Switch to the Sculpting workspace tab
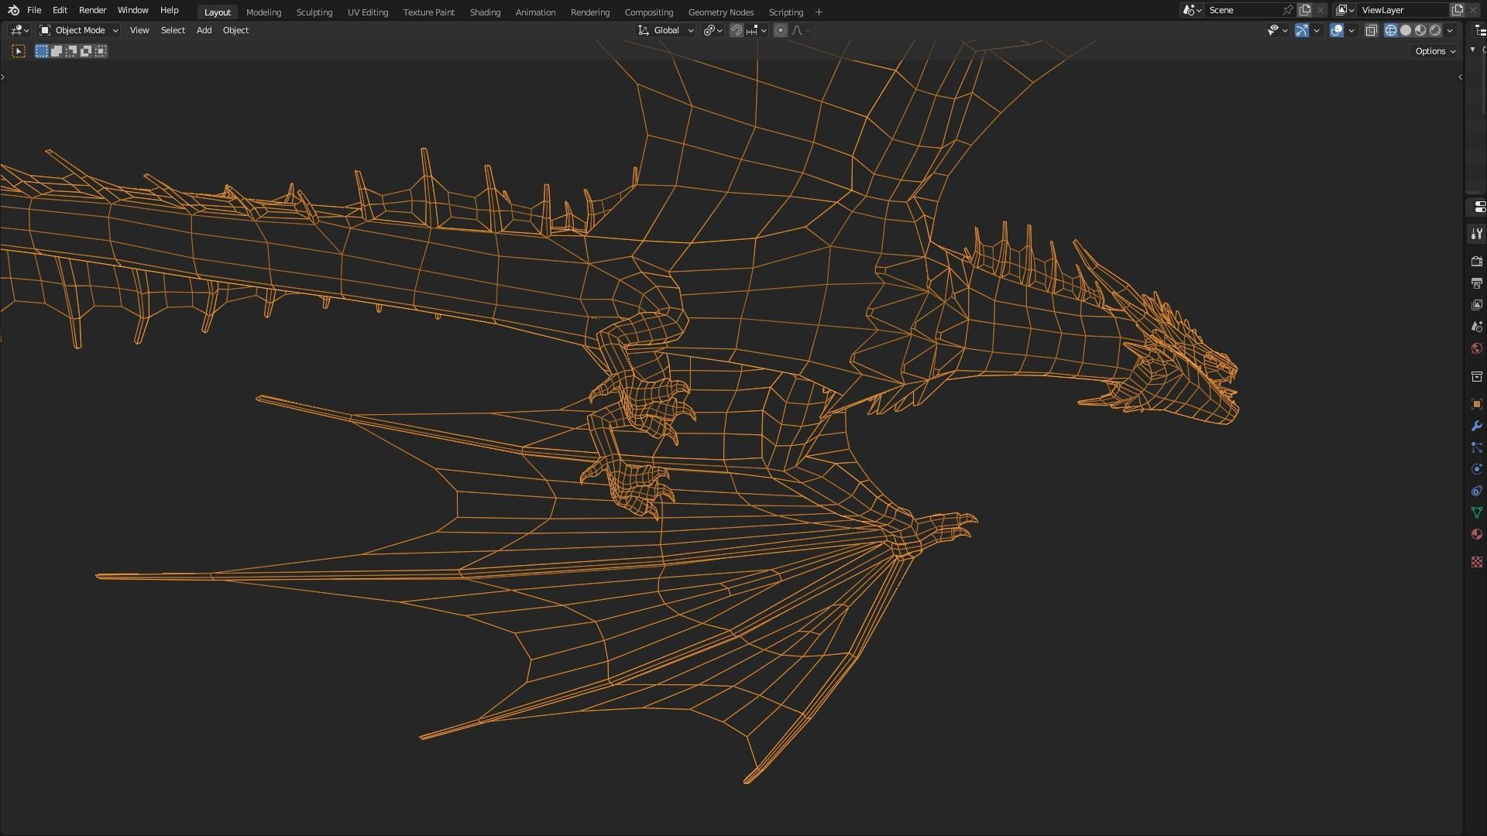The image size is (1487, 836). click(314, 12)
